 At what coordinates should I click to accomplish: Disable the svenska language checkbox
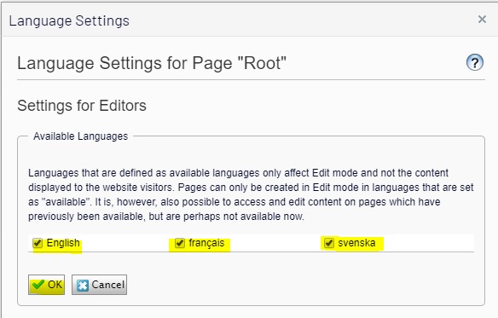[x=328, y=243]
